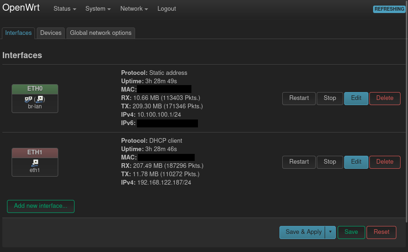Switch to the Interfaces tab
This screenshot has height=252, width=408.
[x=18, y=33]
